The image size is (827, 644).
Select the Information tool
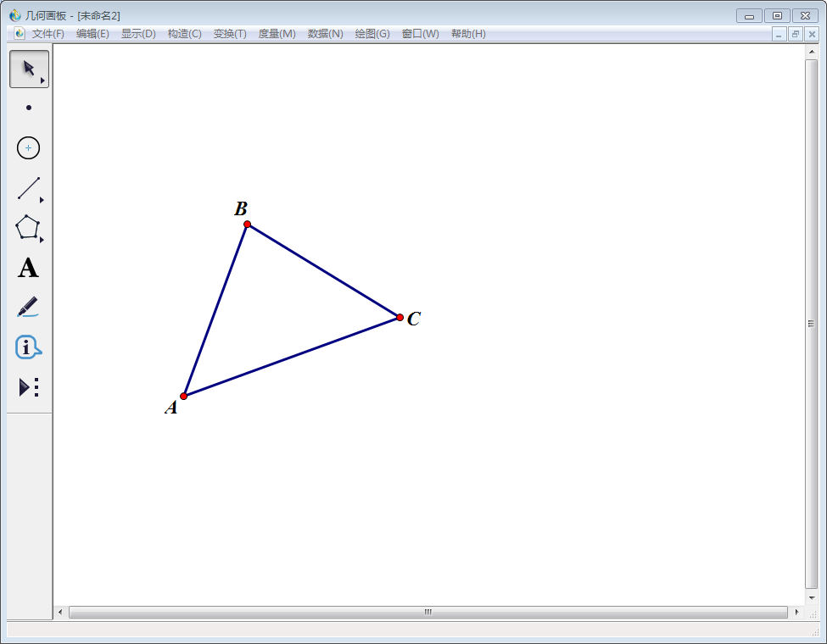pyautogui.click(x=28, y=347)
